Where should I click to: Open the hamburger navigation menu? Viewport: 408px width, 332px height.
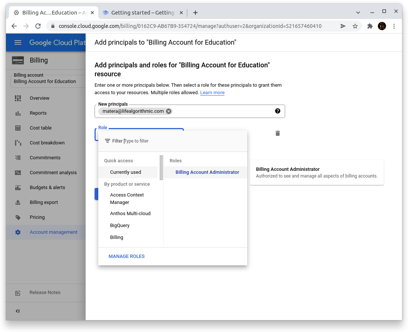(x=17, y=42)
